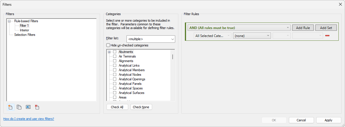Expand the Abutments category plus icon
Viewport: 345px width, 127px height.
click(109, 52)
